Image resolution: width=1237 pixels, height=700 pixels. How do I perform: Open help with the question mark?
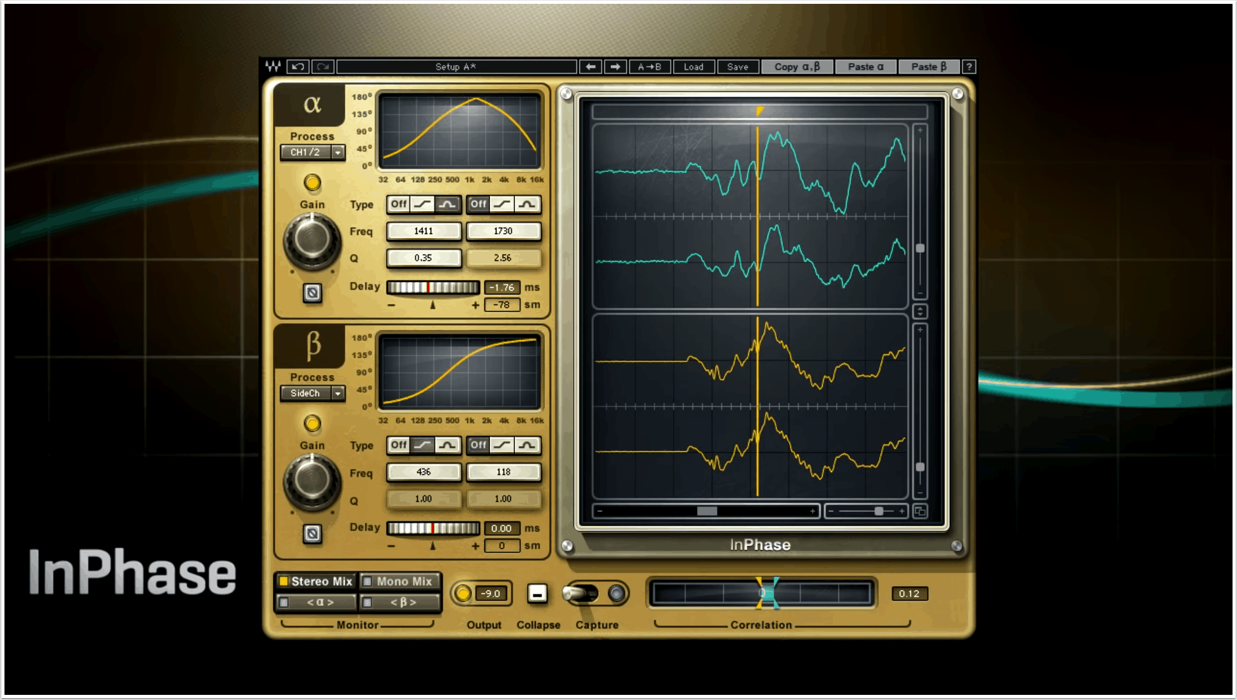click(969, 67)
